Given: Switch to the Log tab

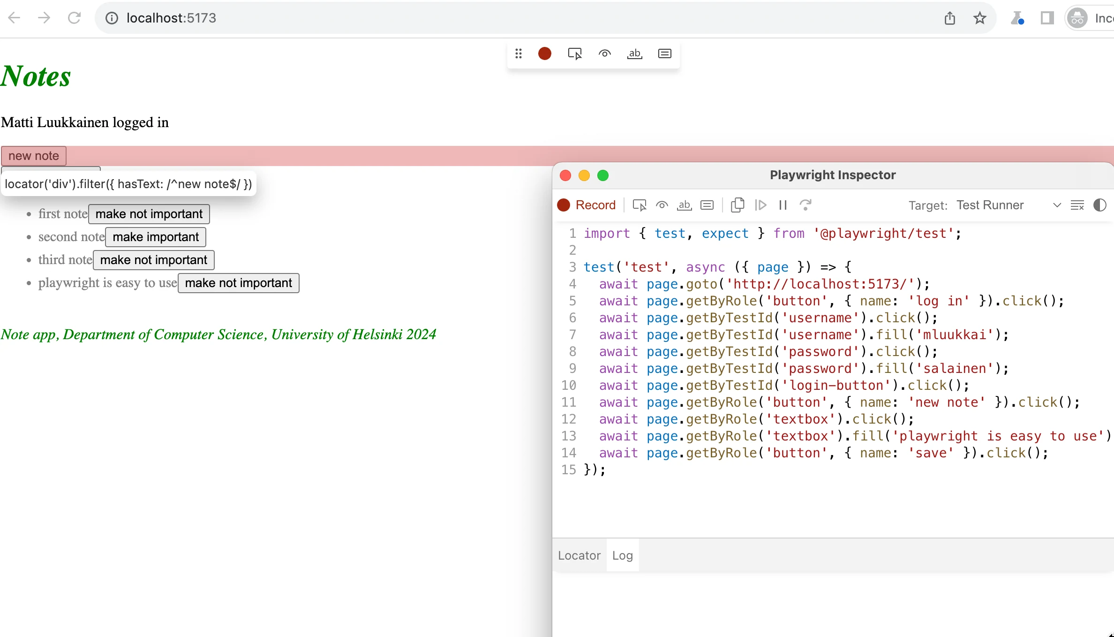Looking at the screenshot, I should pos(623,555).
